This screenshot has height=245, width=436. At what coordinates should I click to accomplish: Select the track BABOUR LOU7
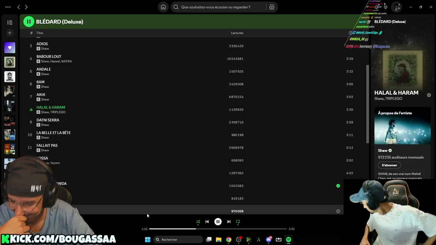coord(49,56)
